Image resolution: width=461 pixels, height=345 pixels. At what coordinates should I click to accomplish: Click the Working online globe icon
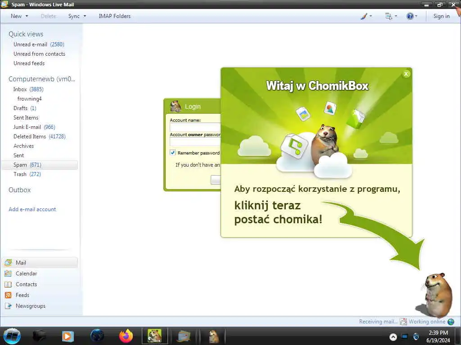click(x=451, y=322)
